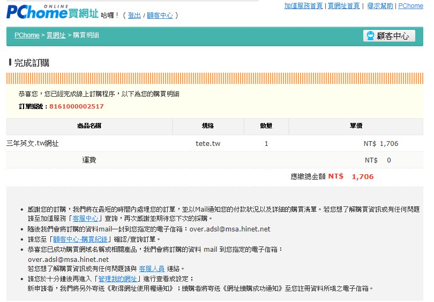Open 買網址首頁 link at top
434x302 pixels.
(344, 6)
